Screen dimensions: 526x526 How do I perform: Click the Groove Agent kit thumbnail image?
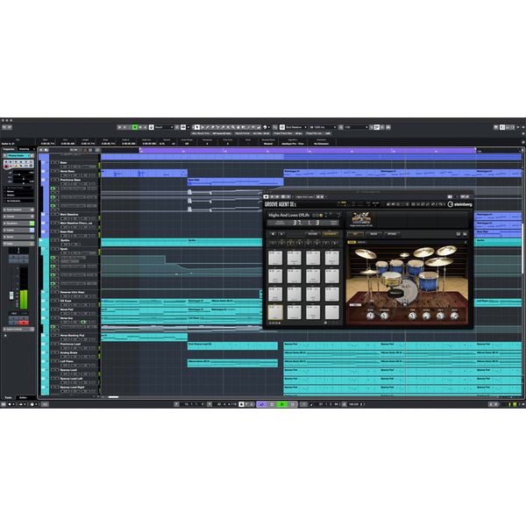click(361, 218)
